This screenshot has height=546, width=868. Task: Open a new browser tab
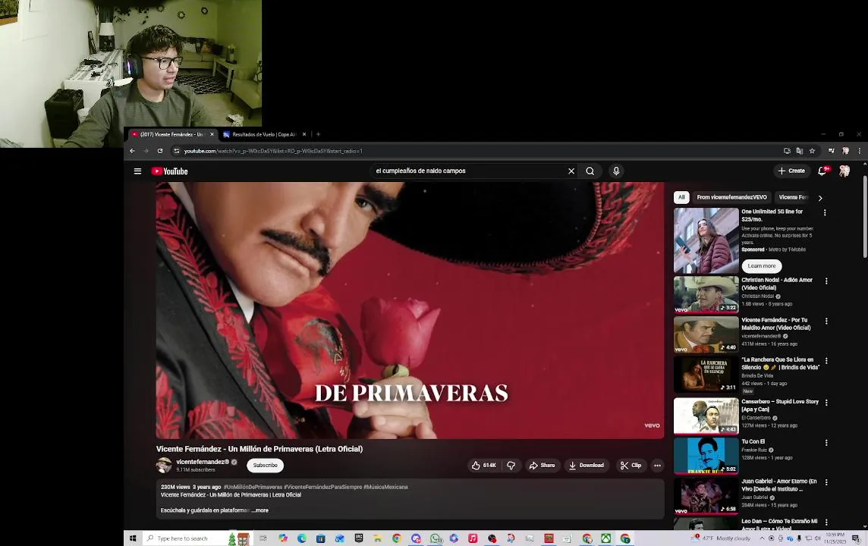[318, 134]
